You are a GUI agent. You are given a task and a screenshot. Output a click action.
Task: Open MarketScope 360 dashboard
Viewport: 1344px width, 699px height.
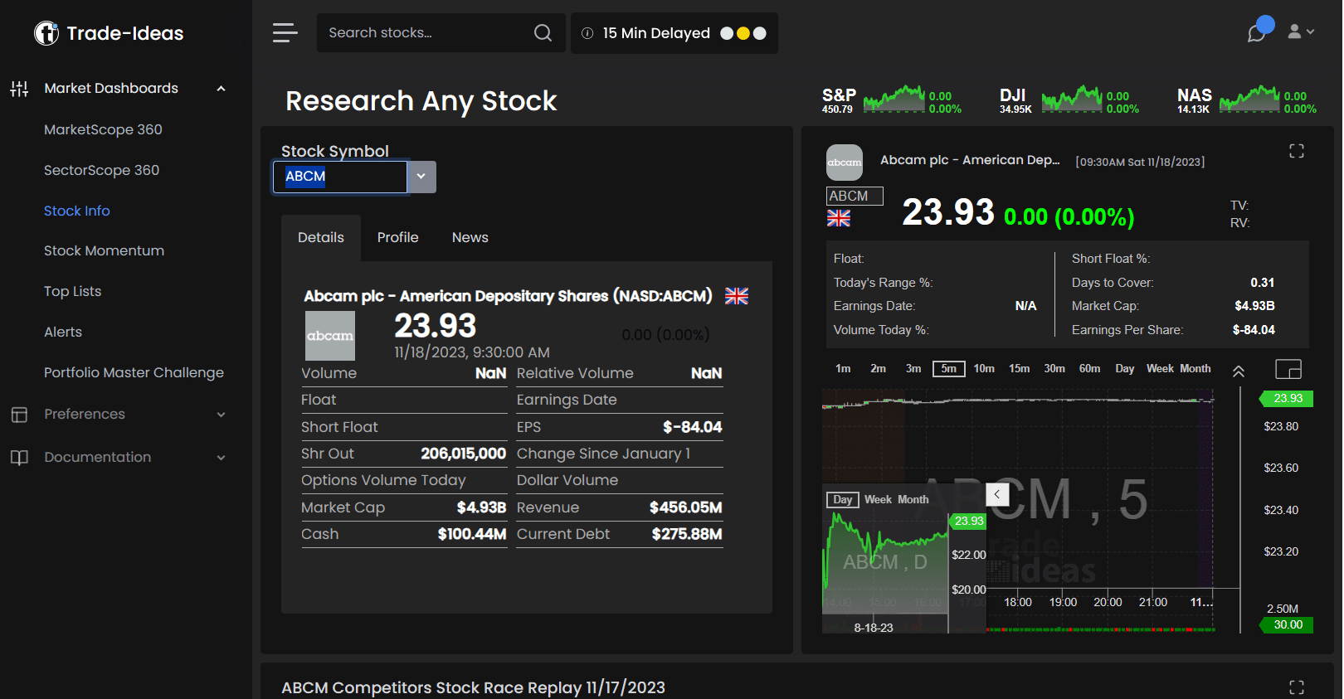[x=103, y=129]
